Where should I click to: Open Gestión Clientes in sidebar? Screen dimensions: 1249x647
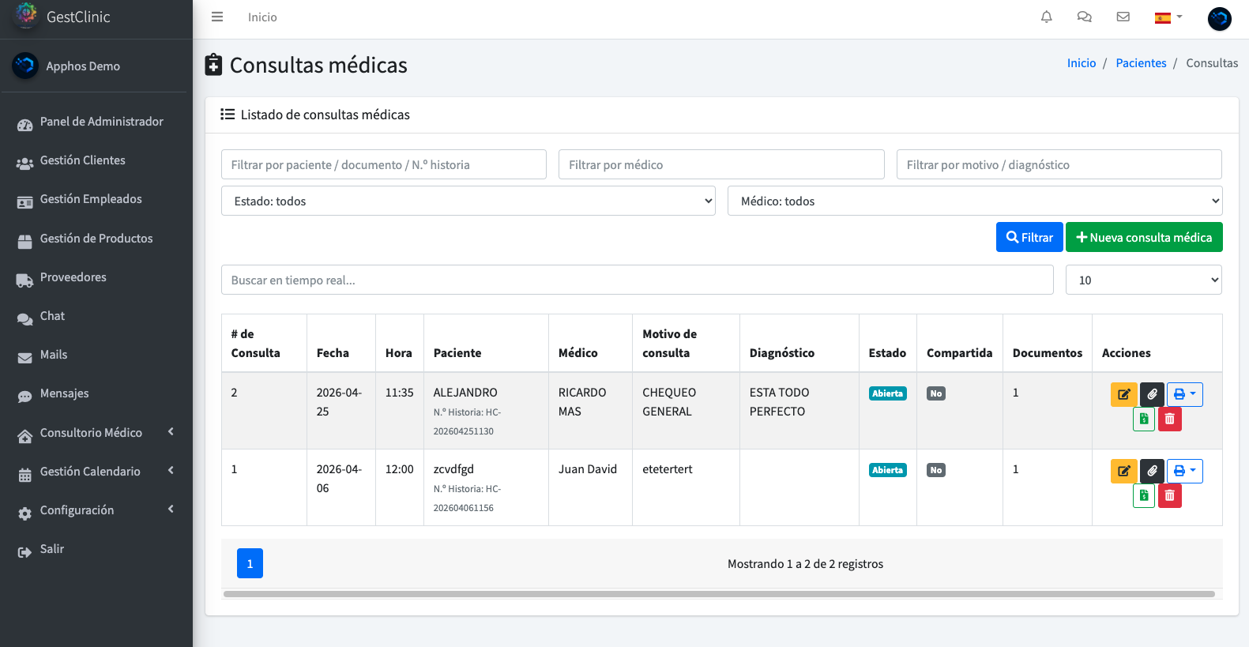(x=96, y=160)
